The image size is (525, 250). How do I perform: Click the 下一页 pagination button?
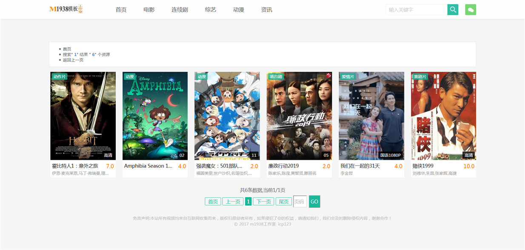[x=263, y=202]
